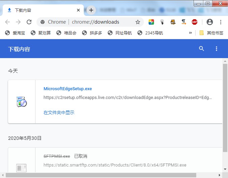Open the 2345导航 bookmark
Image resolution: width=228 pixels, height=178 pixels.
pyautogui.click(x=150, y=33)
